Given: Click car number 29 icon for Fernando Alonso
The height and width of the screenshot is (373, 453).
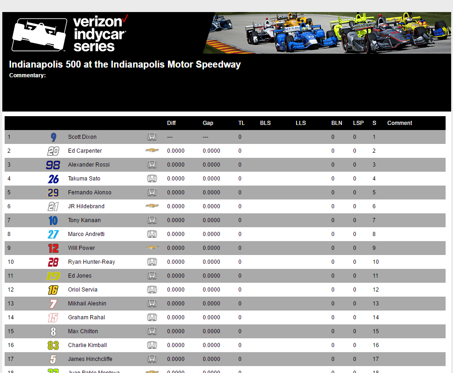Looking at the screenshot, I should click(x=53, y=193).
